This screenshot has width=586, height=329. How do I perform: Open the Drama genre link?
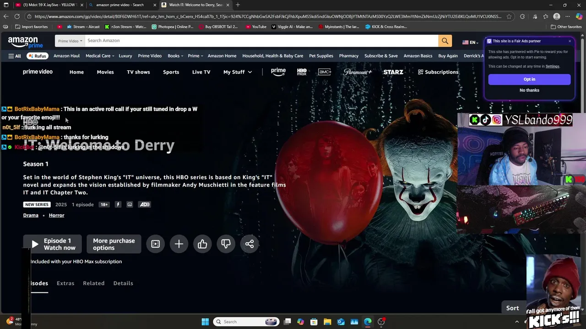31,215
